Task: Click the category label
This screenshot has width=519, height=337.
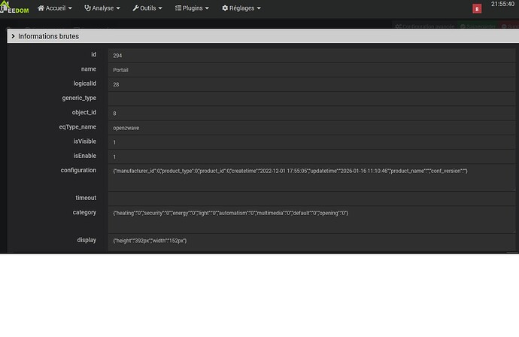Action: pyautogui.click(x=84, y=213)
